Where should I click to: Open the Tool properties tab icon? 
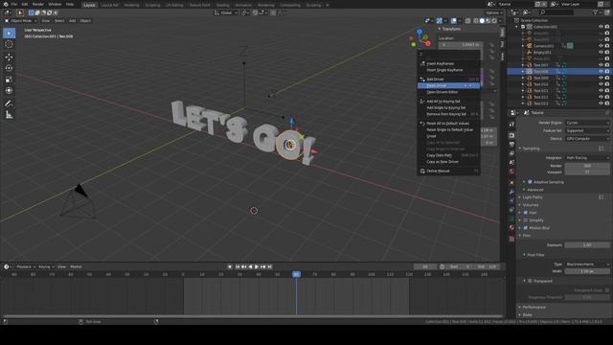(x=511, y=124)
